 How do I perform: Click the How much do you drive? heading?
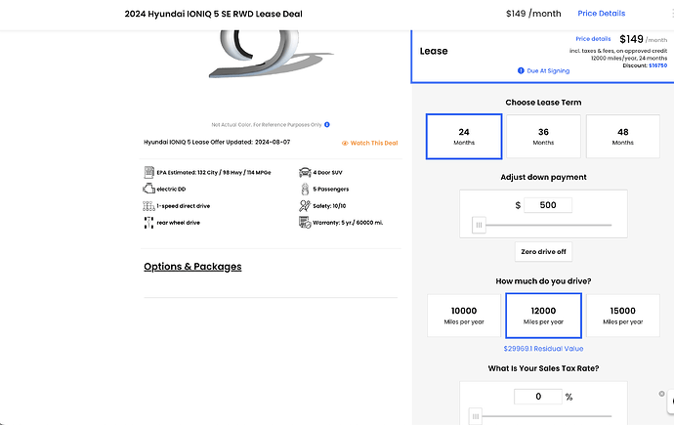click(x=543, y=281)
